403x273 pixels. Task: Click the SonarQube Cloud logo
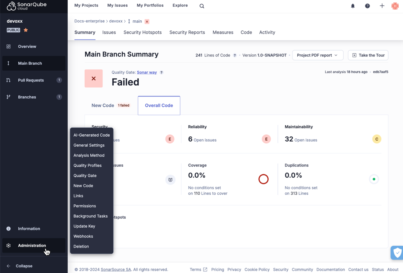27,5
